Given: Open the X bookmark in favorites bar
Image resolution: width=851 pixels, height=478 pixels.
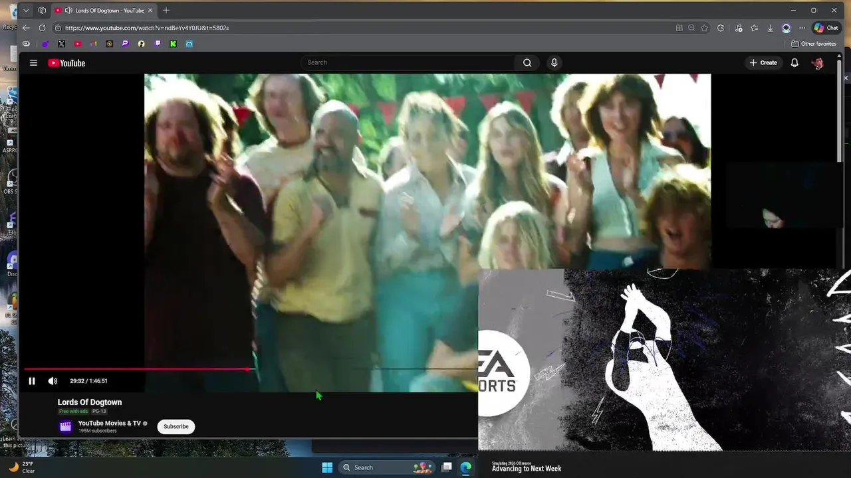Looking at the screenshot, I should [x=61, y=44].
